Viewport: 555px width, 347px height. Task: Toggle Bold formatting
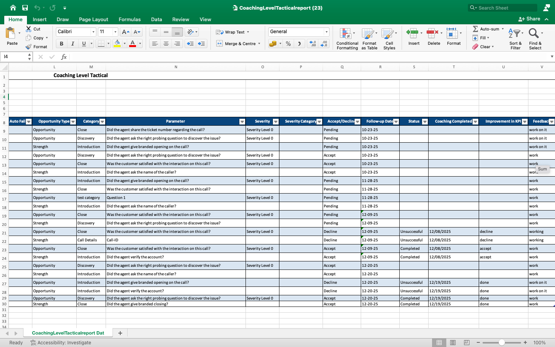[x=62, y=44]
